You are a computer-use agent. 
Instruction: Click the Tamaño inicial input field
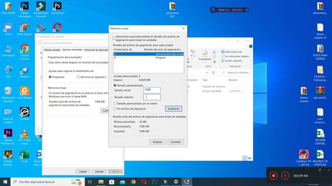[152, 90]
